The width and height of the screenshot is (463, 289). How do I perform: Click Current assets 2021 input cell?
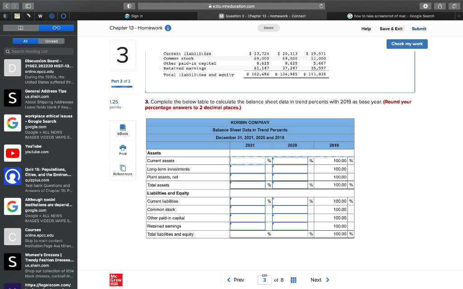247,161
